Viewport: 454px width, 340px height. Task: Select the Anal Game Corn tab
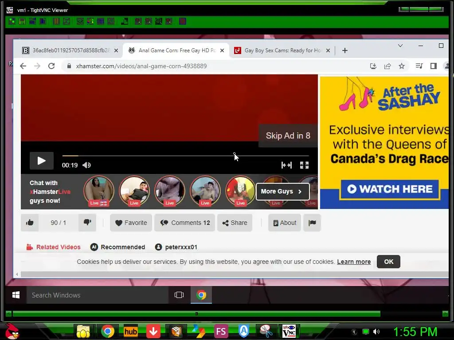pyautogui.click(x=176, y=50)
